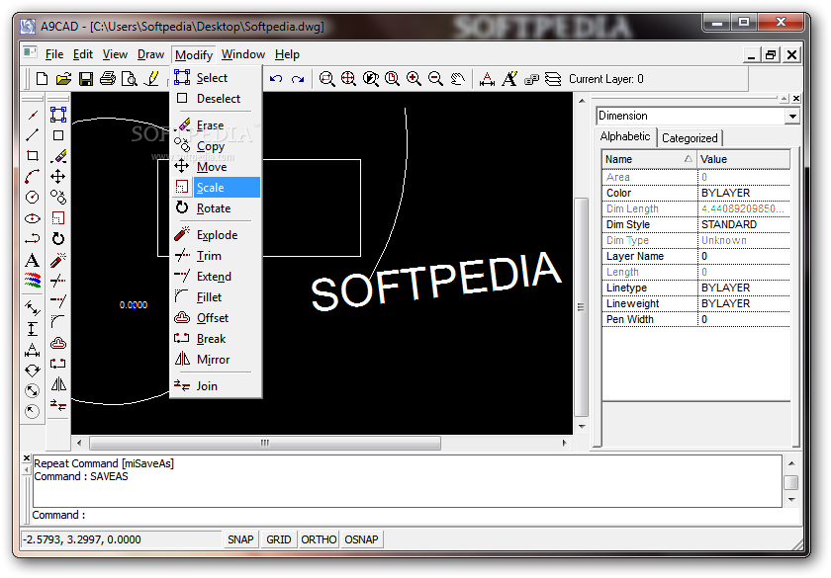Open the dimension style toolbar icon

487,79
